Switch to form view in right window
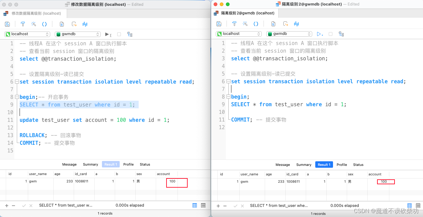The image size is (423, 217). click(x=418, y=206)
